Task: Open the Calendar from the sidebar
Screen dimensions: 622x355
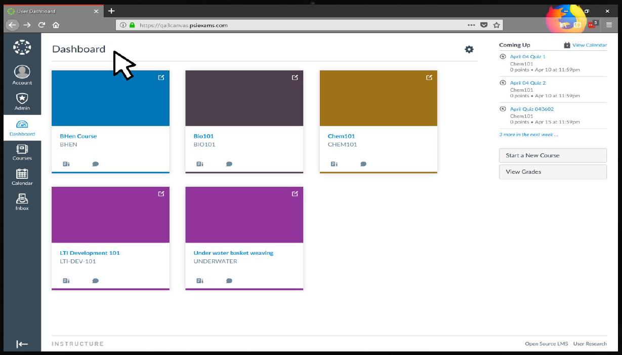Action: (x=22, y=177)
